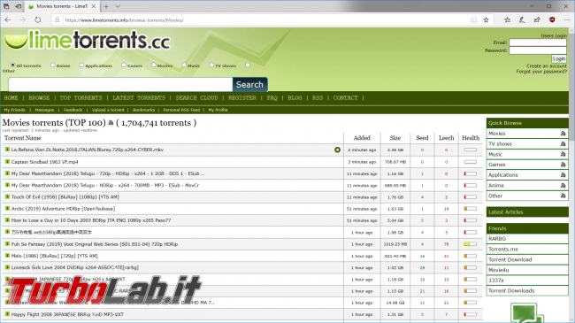Click RSS icon beside Music in Quick Browse
The image size is (575, 323).
pyautogui.click(x=563, y=154)
